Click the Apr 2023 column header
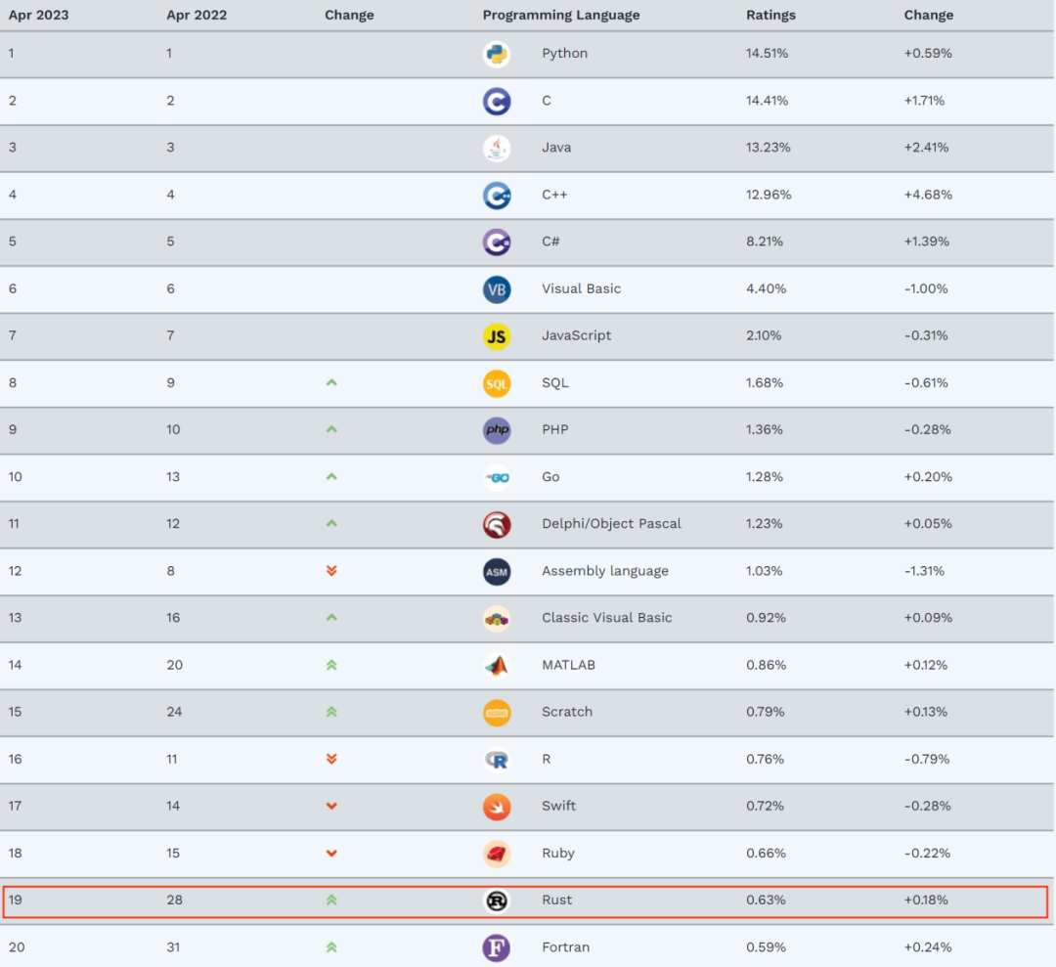Viewport: 1056px width, 967px height. pos(39,15)
